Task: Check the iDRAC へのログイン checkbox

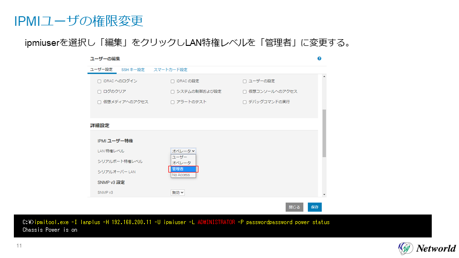Action: tap(99, 81)
